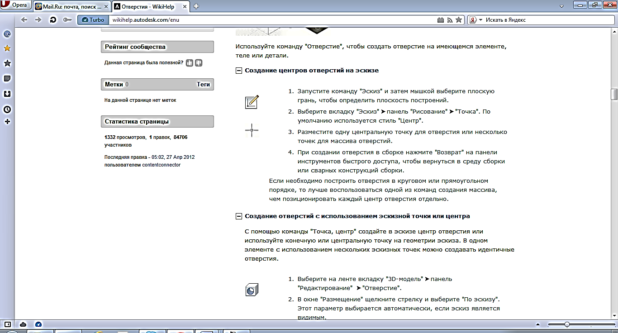Close the Mail.Ru tab
618x333 pixels.
(105, 6)
